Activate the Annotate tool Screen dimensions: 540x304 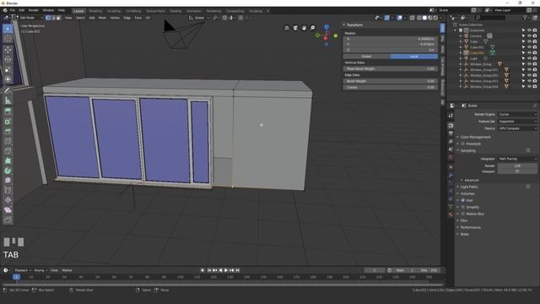8,90
